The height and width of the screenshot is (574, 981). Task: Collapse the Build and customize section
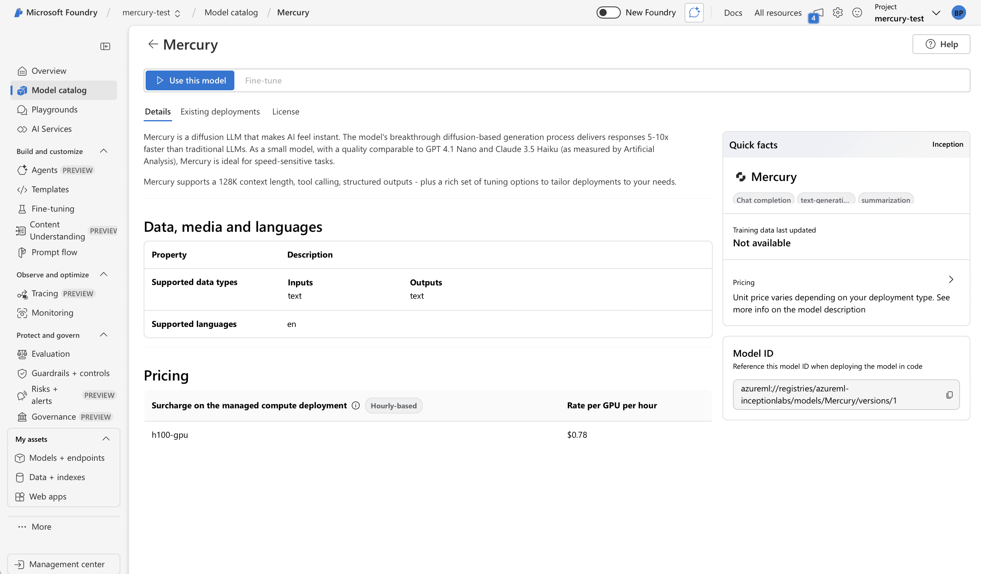pos(104,151)
